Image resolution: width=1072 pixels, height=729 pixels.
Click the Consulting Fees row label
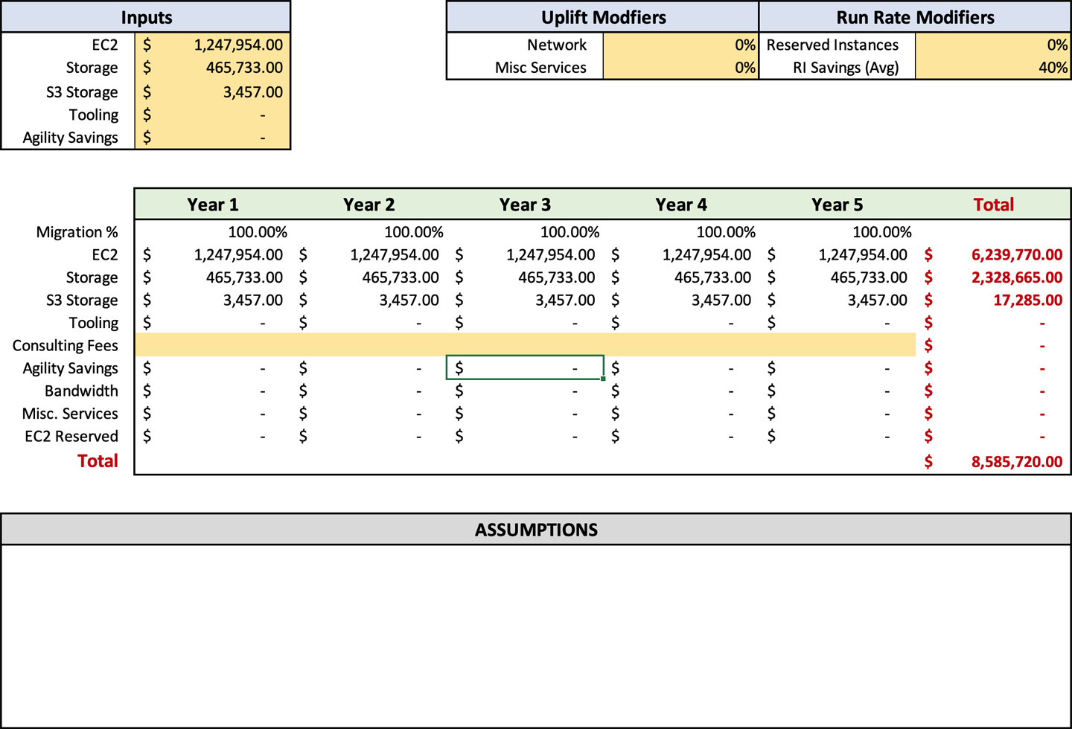click(x=65, y=345)
